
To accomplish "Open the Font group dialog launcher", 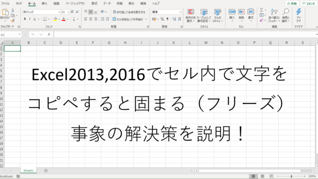I will (x=79, y=26).
